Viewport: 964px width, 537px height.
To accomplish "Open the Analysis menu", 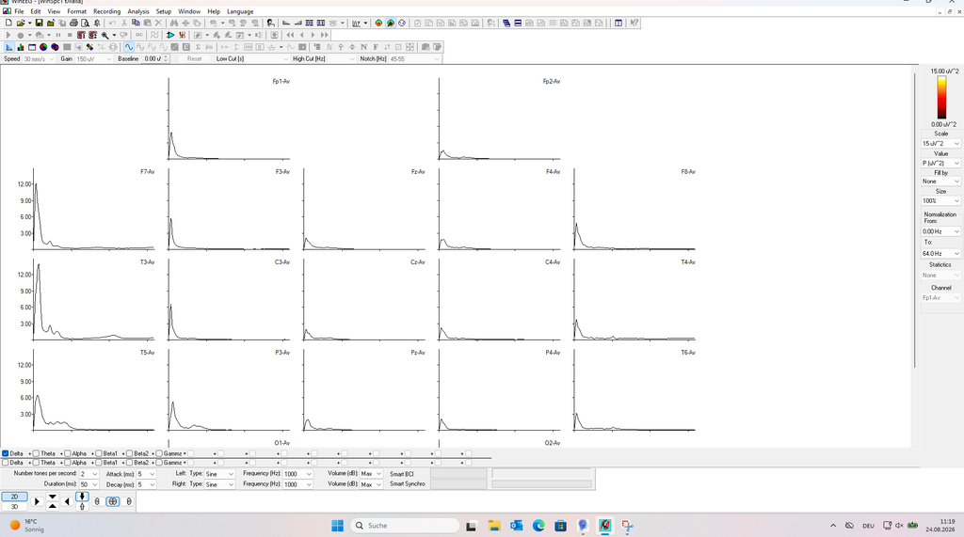I will click(138, 11).
